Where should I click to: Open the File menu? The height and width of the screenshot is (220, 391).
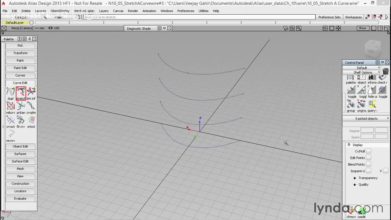click(x=5, y=11)
